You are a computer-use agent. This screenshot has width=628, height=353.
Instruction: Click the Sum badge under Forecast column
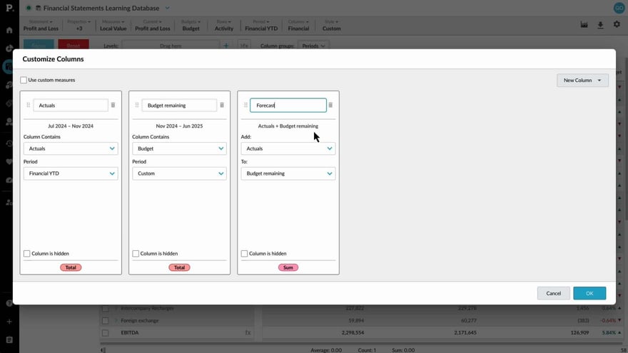coord(288,267)
